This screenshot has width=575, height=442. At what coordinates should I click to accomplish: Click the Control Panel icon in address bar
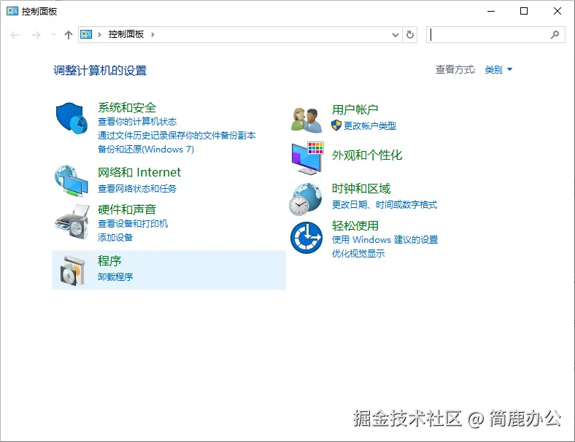86,34
